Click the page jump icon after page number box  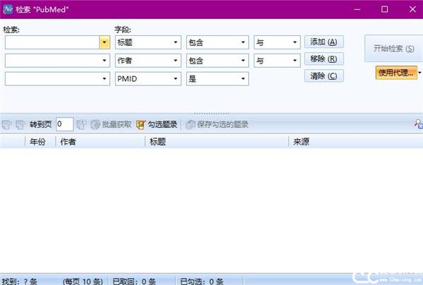click(x=81, y=125)
